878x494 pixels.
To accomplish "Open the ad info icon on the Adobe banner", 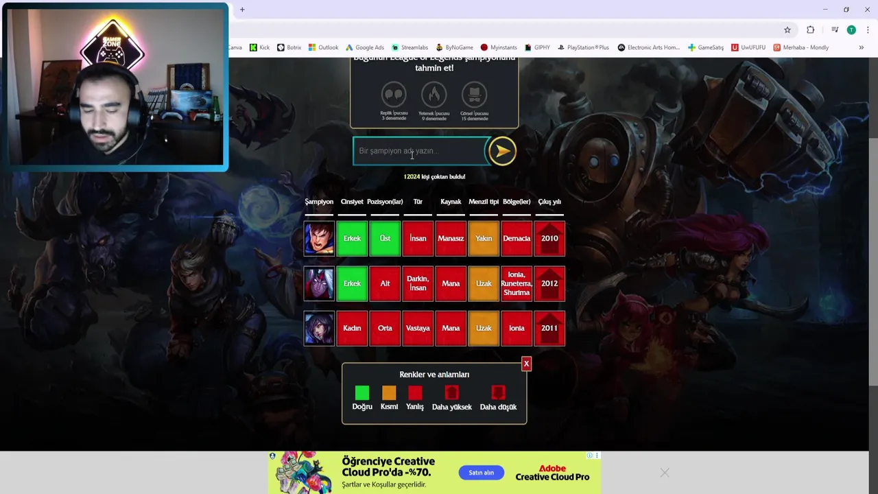I will [x=590, y=455].
